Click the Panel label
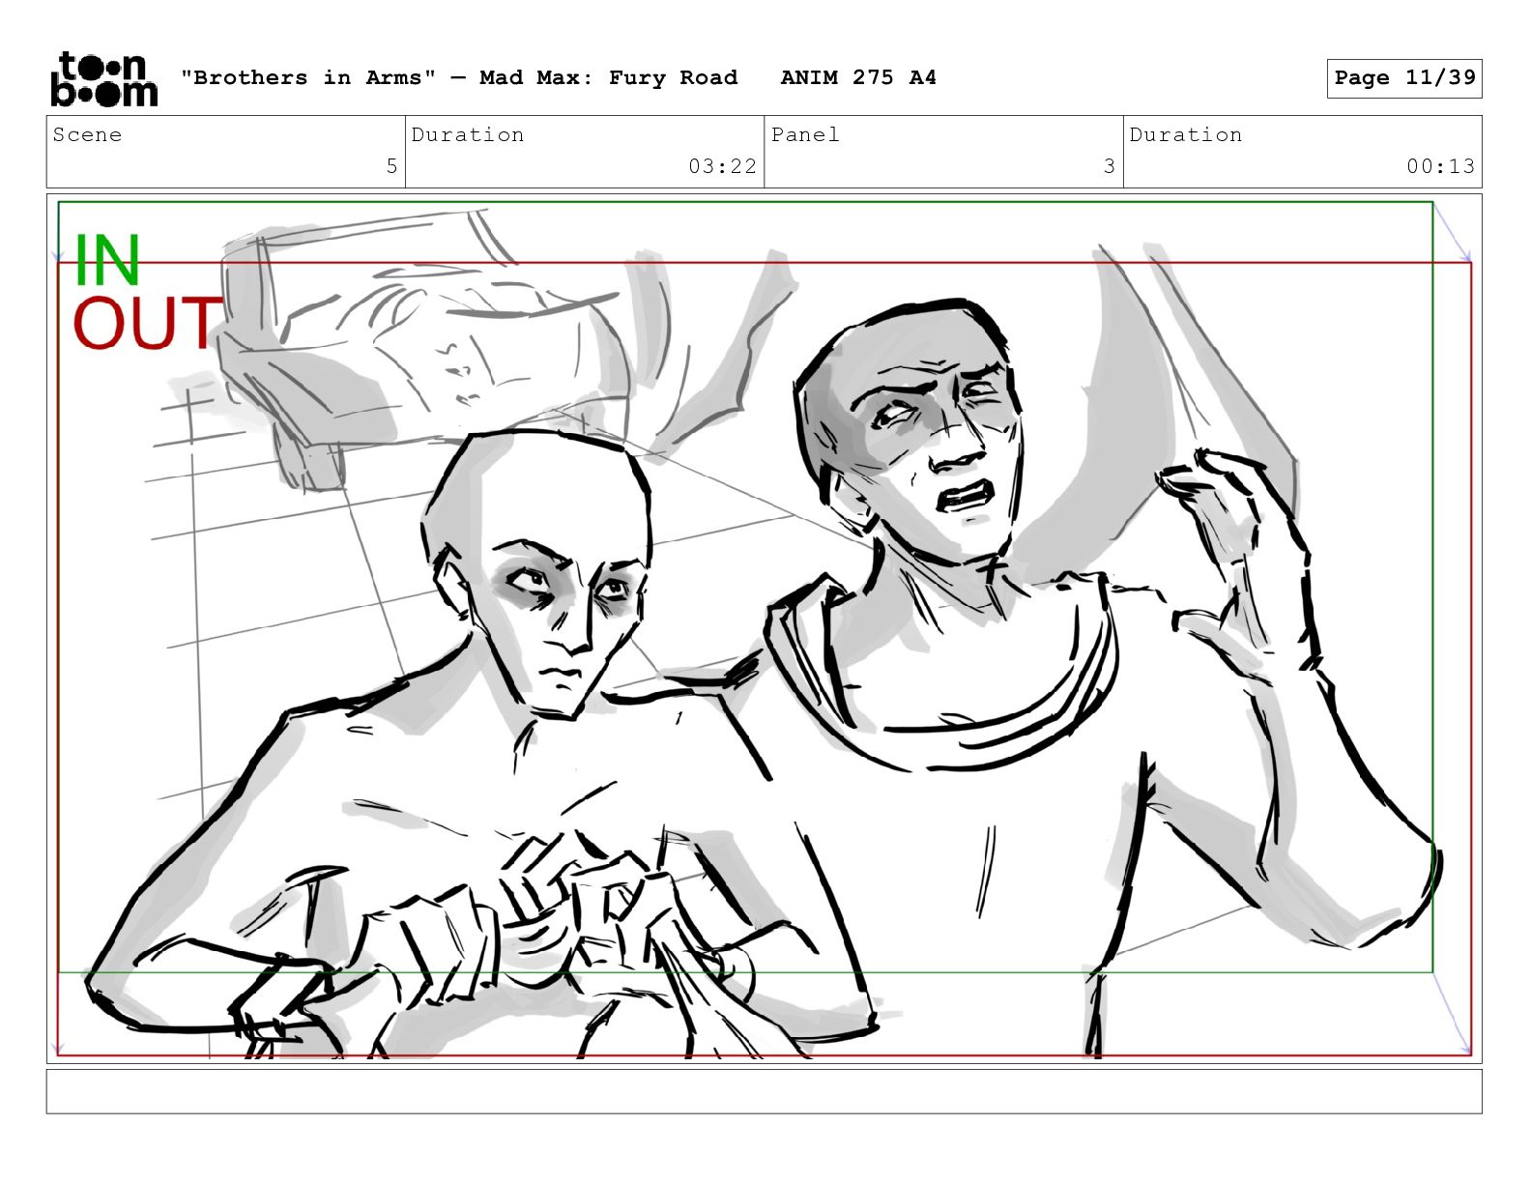Screen dimensions: 1531x1183 click(805, 134)
